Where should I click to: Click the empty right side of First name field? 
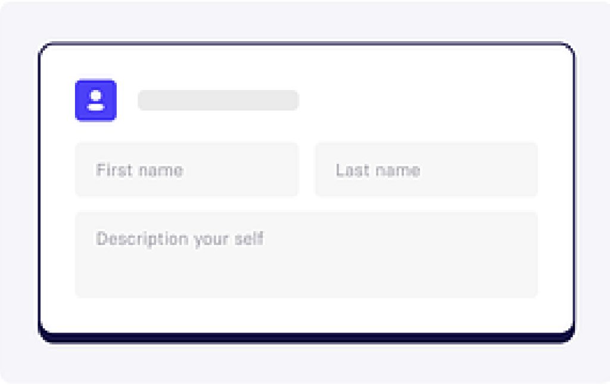tap(249, 170)
